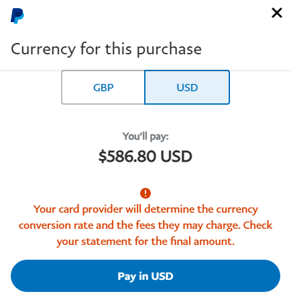Screen dimensions: 291x302
Task: Switch the currency toggle to pounds sterling
Action: tap(103, 87)
